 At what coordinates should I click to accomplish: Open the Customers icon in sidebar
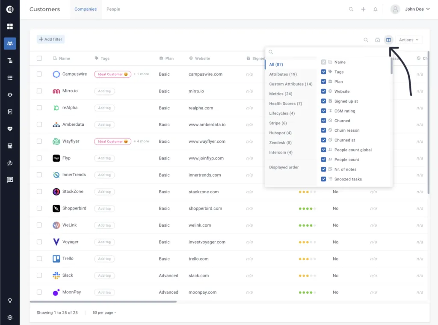point(10,44)
